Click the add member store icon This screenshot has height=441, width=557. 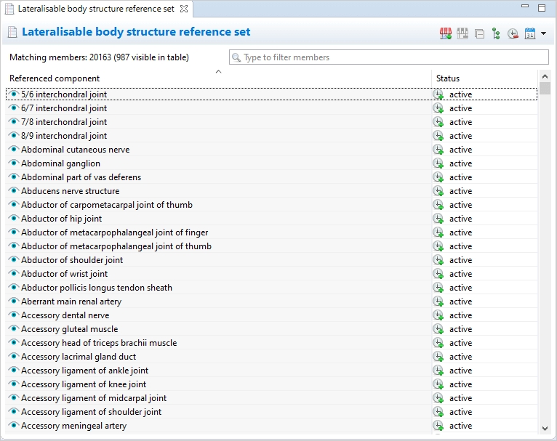coord(446,33)
